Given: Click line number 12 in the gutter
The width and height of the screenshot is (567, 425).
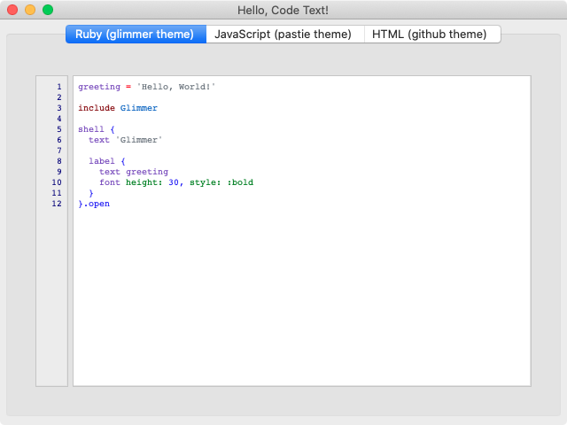Looking at the screenshot, I should [57, 204].
